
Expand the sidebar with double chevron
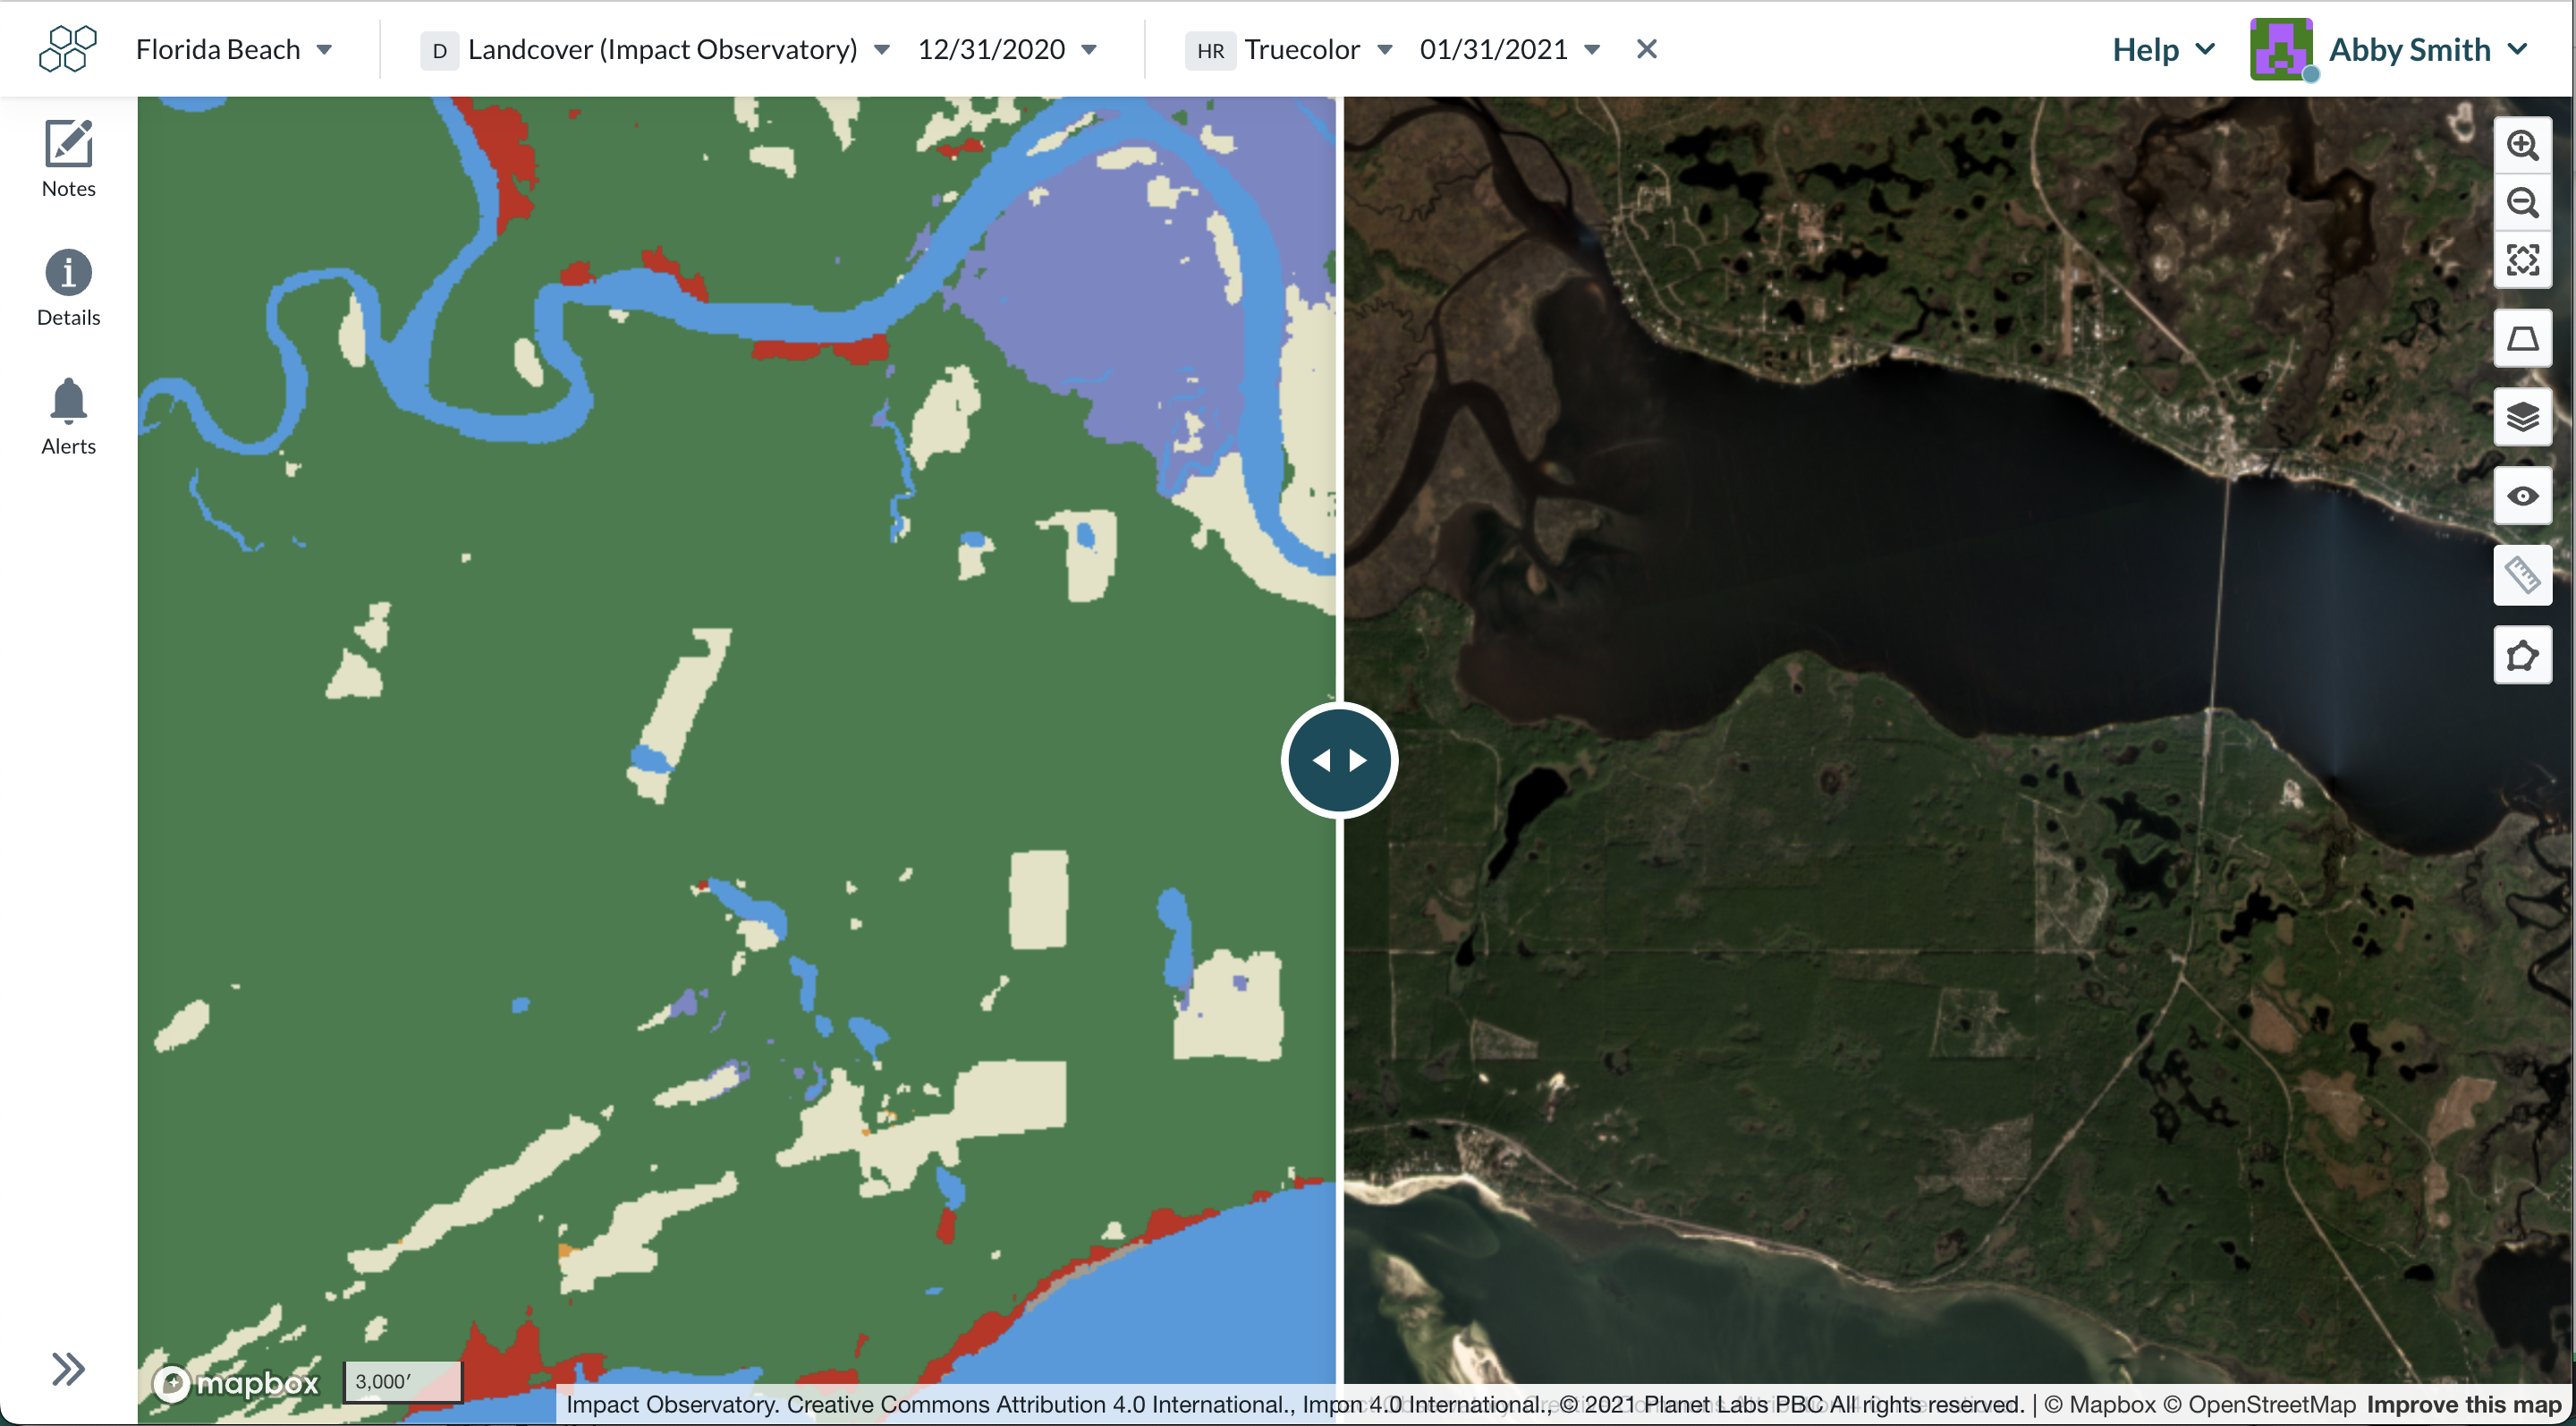click(x=68, y=1368)
